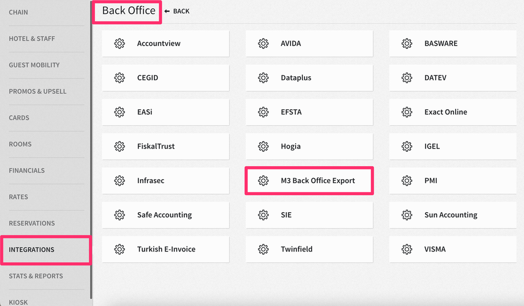This screenshot has height=306, width=524.
Task: Click the gear icon beside AVIDA
Action: (x=263, y=43)
